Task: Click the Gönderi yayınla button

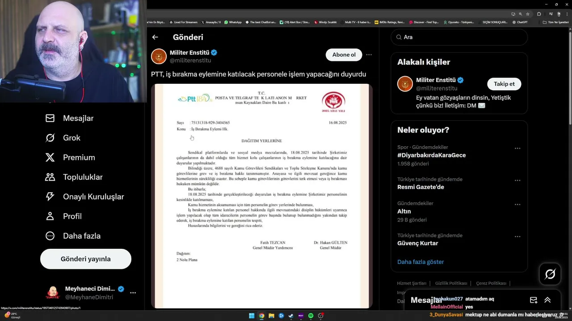Action: tap(86, 259)
